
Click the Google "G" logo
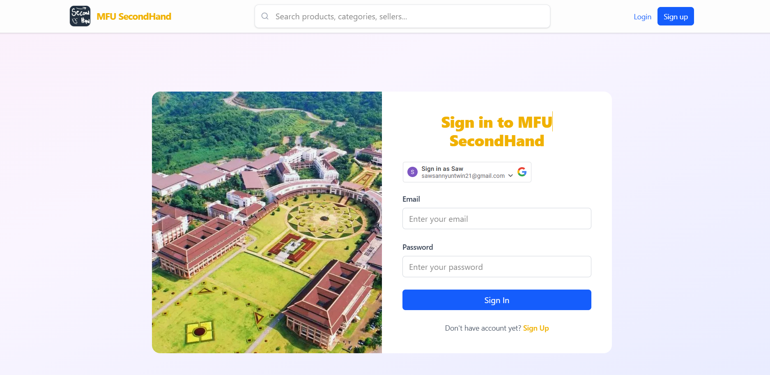coord(522,172)
